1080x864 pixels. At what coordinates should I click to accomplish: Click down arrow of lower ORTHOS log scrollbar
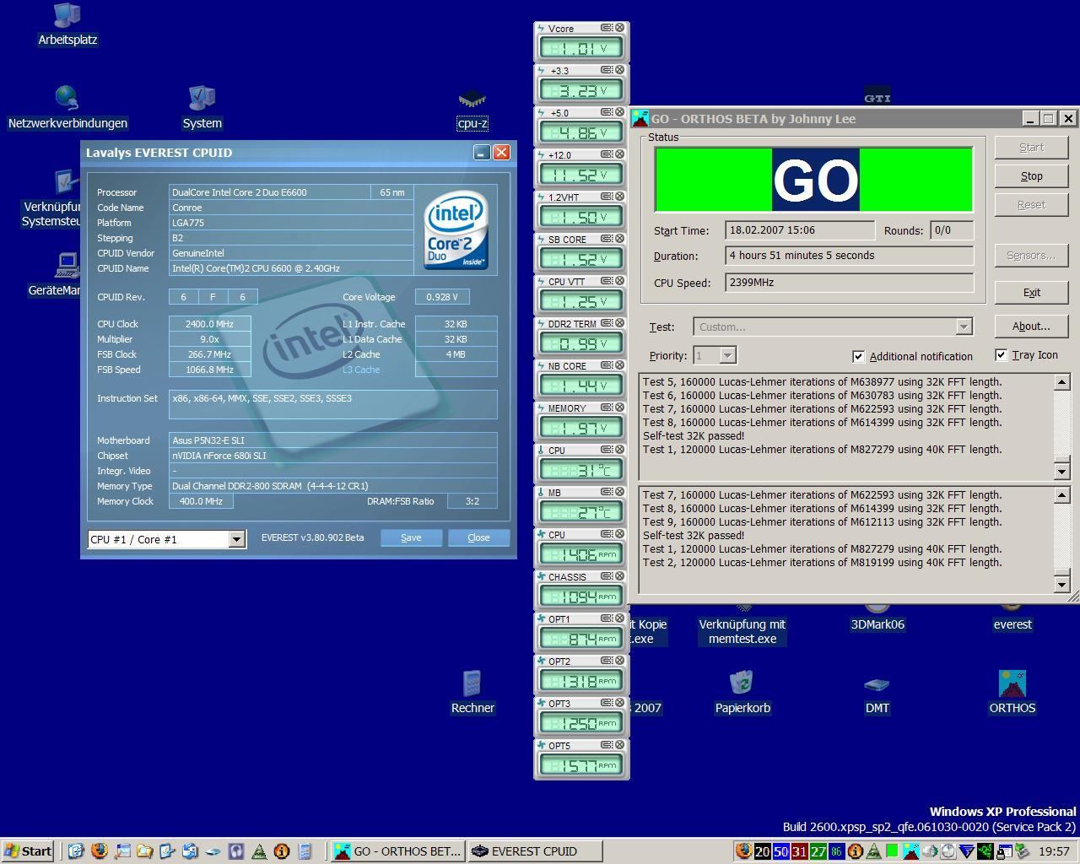(x=1062, y=584)
